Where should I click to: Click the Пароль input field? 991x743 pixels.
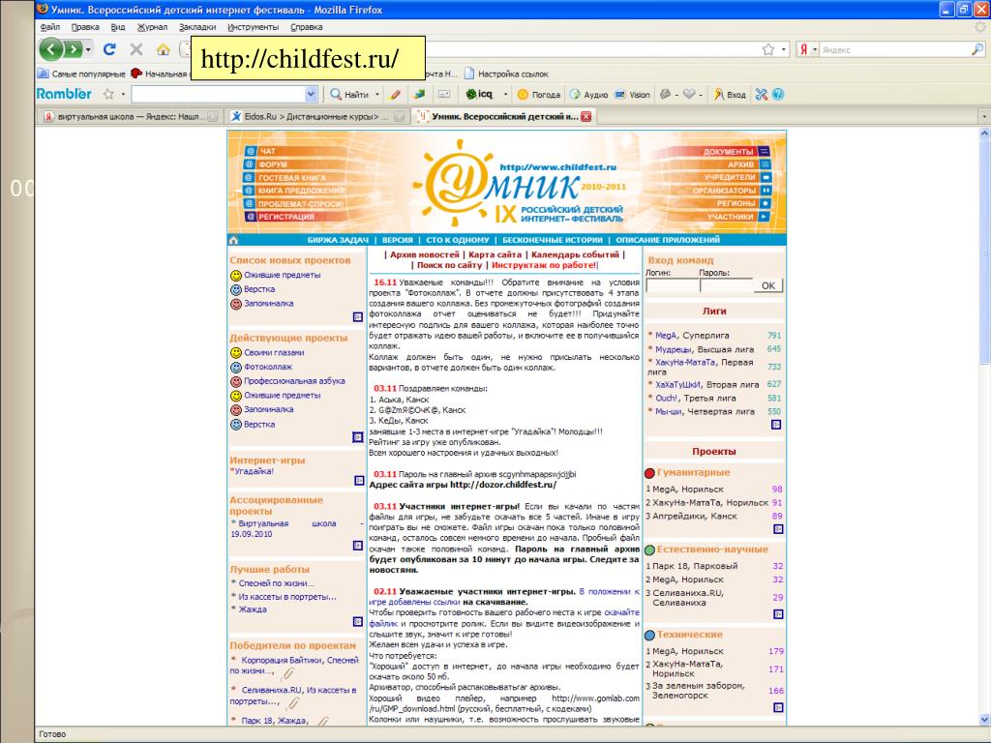pyautogui.click(x=726, y=286)
